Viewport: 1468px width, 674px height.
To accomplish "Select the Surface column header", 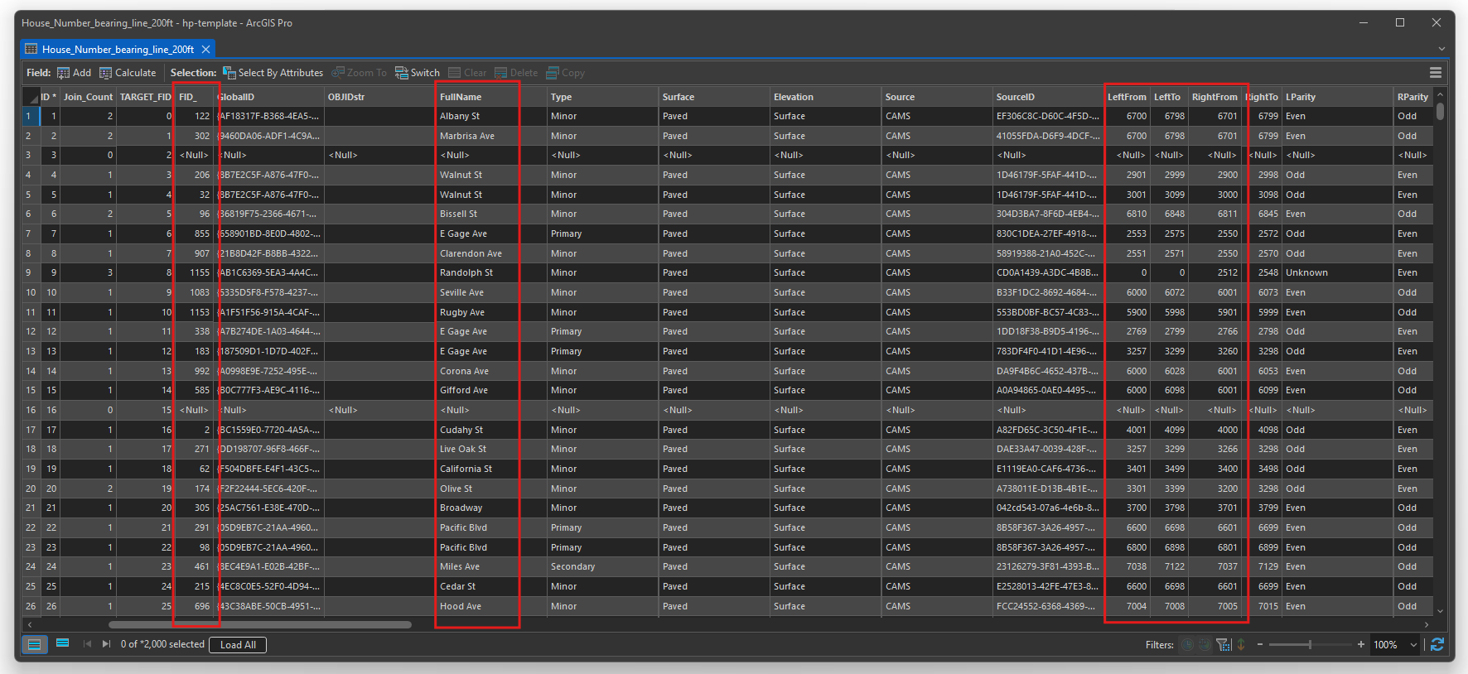I will click(714, 97).
